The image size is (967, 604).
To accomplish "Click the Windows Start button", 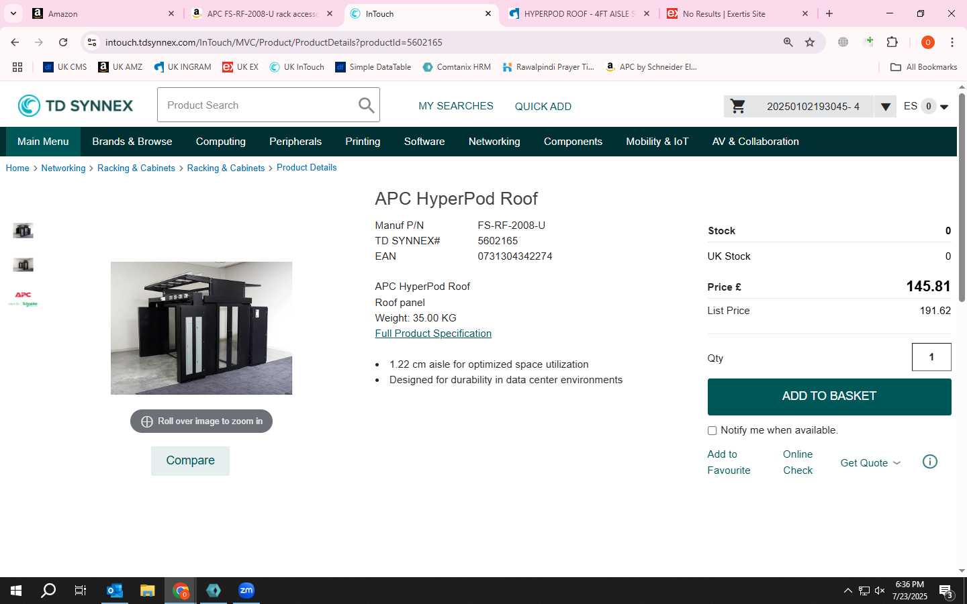I will pyautogui.click(x=16, y=591).
